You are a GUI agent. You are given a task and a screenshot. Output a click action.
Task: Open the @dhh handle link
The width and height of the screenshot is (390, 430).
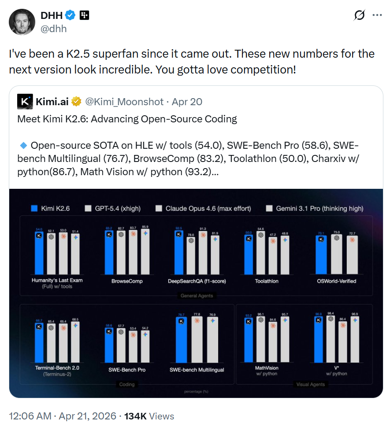click(54, 29)
